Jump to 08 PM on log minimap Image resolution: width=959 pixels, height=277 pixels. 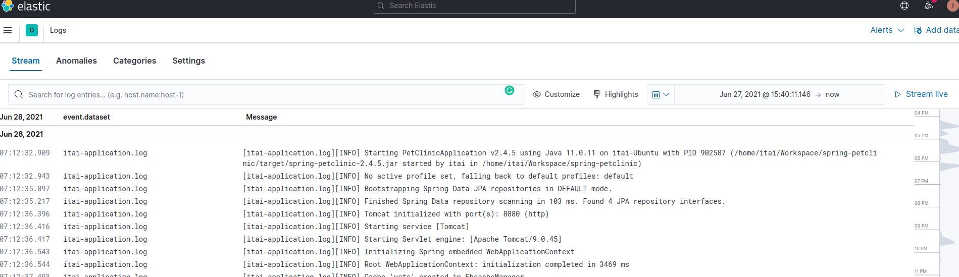pos(922,203)
